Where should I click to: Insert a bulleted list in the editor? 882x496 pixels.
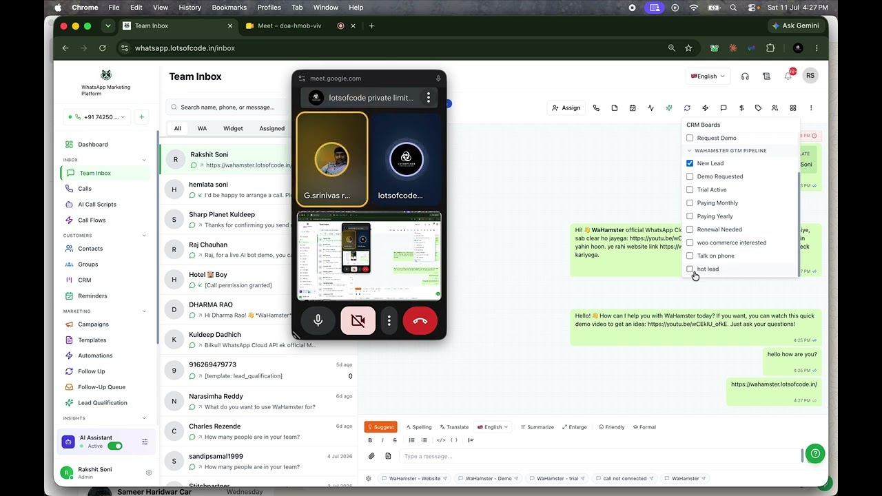pyautogui.click(x=411, y=440)
